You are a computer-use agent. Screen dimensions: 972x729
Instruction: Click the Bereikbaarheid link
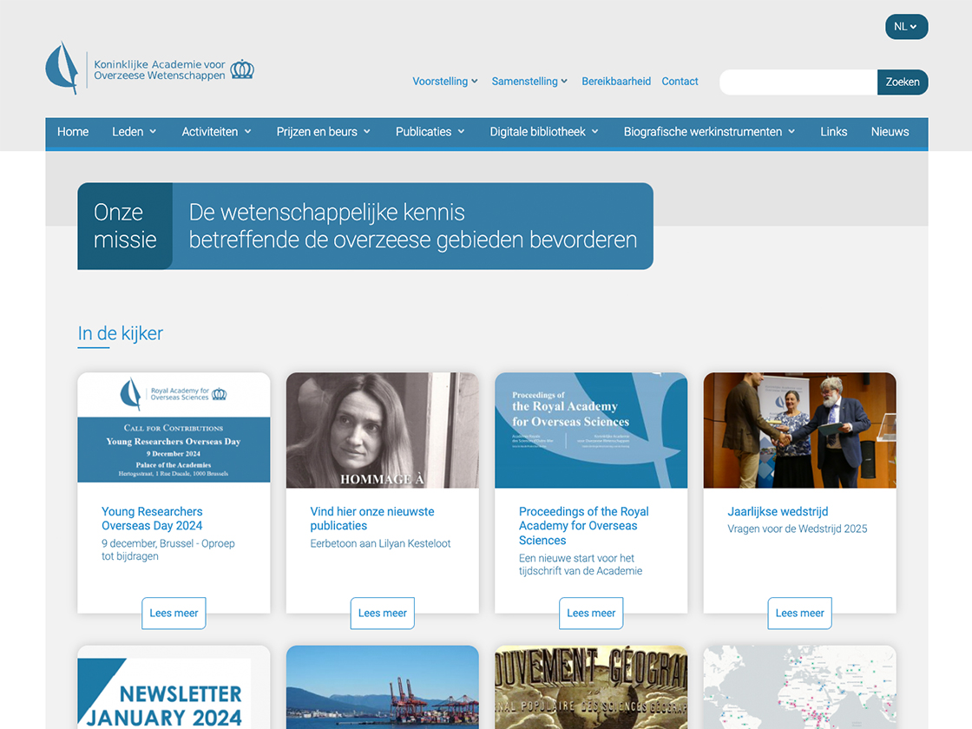click(616, 81)
